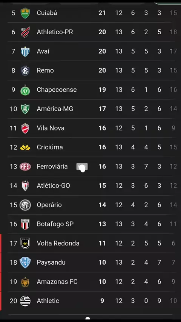This screenshot has width=181, height=322.
Task: Open Operário team details
Action: pyautogui.click(x=92, y=205)
